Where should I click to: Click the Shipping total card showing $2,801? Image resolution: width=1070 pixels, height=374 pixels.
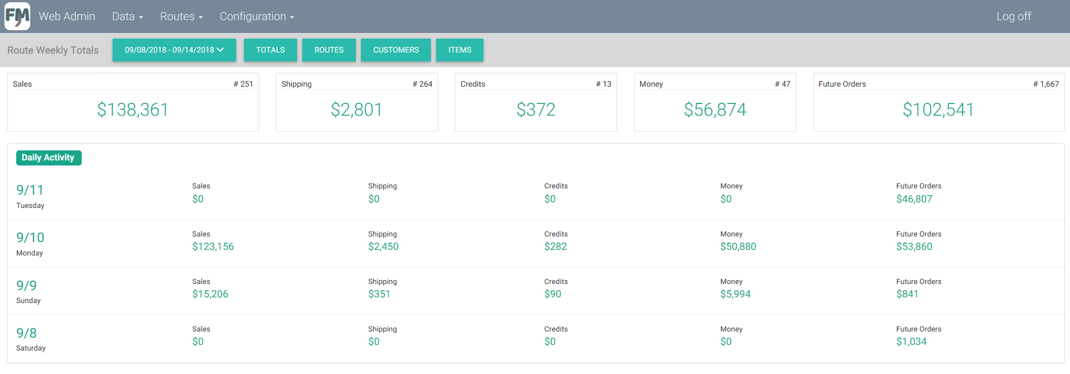[356, 109]
